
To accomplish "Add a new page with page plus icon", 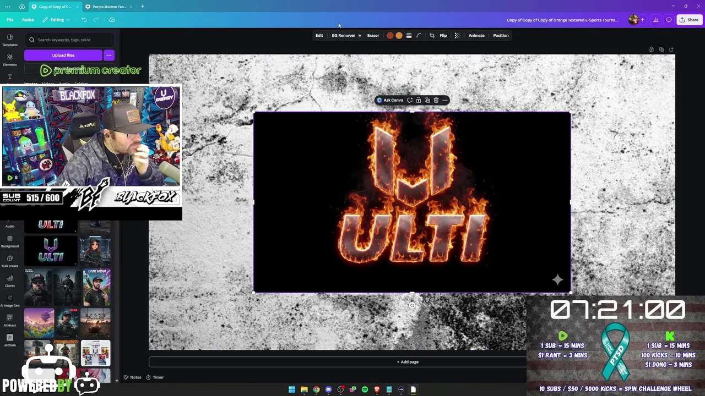I will point(671,50).
